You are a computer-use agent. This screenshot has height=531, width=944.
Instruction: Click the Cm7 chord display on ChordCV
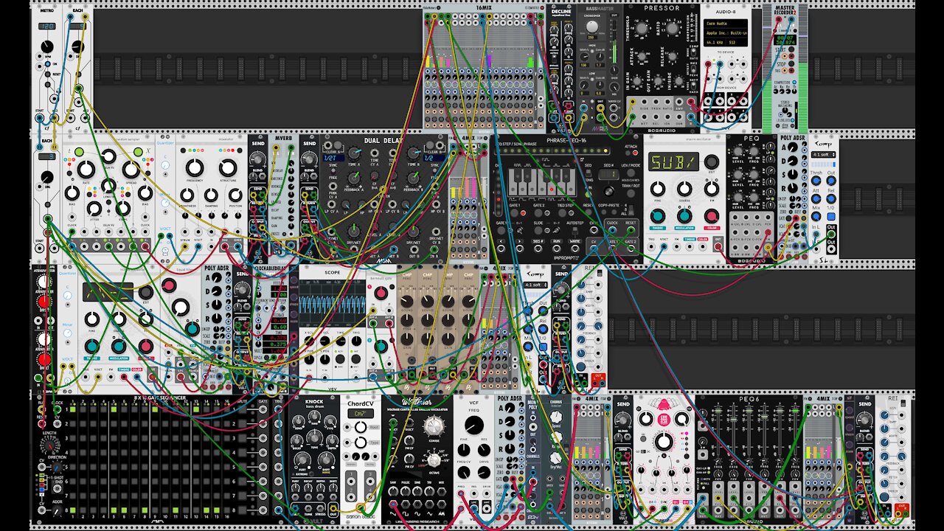(x=361, y=414)
